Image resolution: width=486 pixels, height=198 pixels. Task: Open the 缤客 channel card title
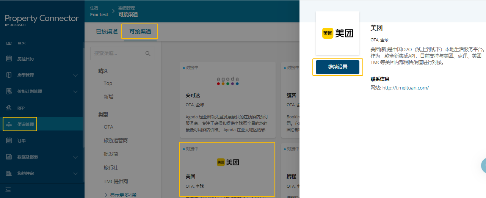tap(291, 95)
